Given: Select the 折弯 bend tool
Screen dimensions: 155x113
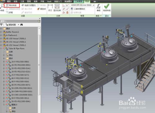Looking at the screenshot, I should pos(10,13).
